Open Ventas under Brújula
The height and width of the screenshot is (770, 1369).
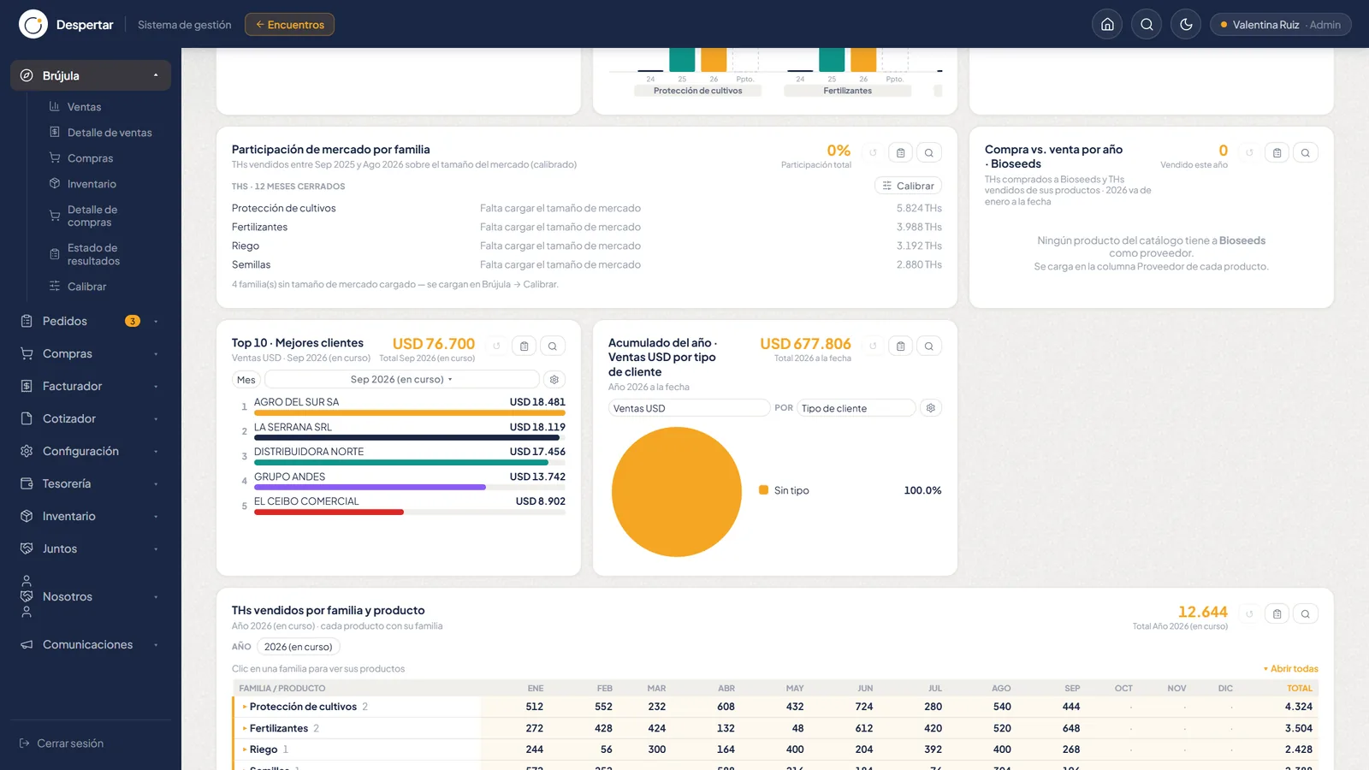click(84, 107)
